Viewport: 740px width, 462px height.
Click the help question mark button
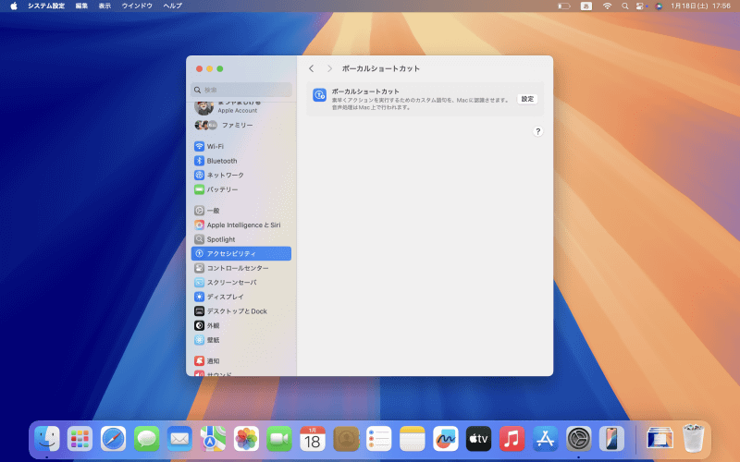[x=537, y=131]
